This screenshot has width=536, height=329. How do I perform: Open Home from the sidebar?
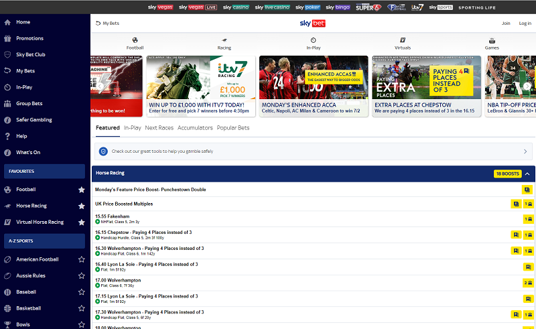click(23, 22)
